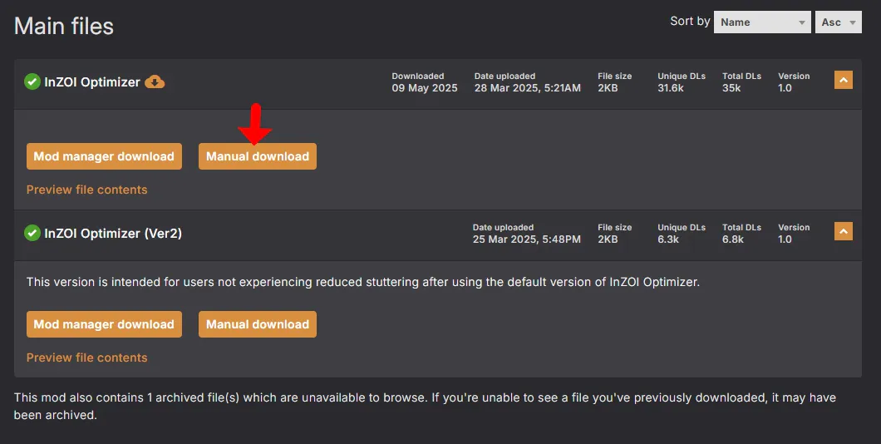The width and height of the screenshot is (881, 444).
Task: Collapse the InZOI Optimizer (Ver2) file section
Action: pos(843,231)
